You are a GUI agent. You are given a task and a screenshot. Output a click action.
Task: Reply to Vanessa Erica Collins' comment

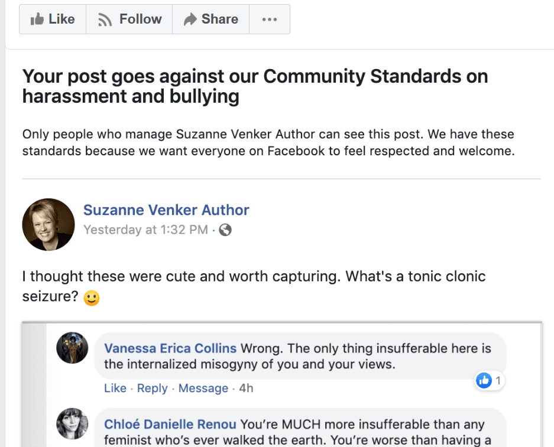point(153,388)
